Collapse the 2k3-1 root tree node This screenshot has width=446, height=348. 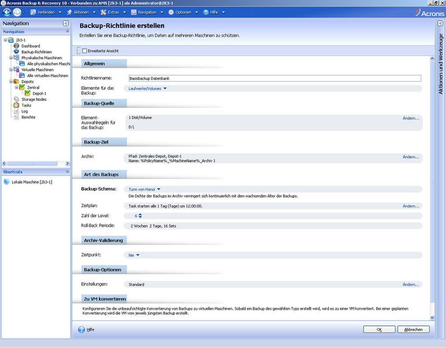pos(5,40)
